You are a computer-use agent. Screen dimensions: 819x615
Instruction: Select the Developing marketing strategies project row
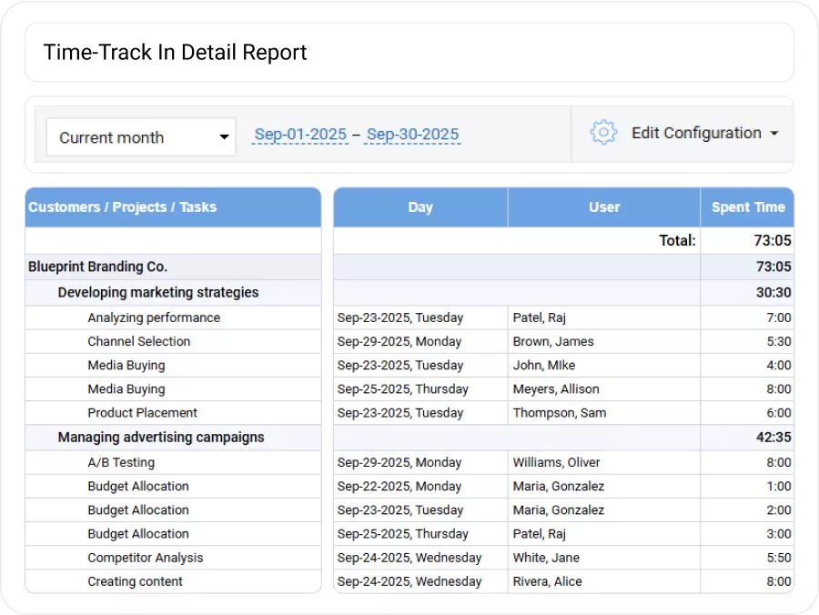point(158,291)
